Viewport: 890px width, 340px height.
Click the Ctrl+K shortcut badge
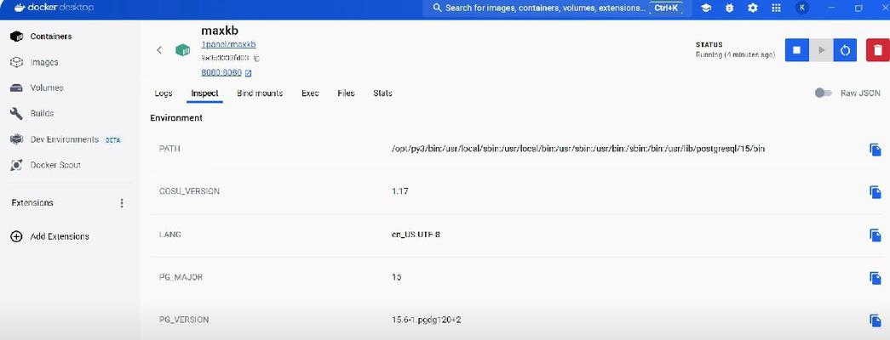click(x=664, y=8)
